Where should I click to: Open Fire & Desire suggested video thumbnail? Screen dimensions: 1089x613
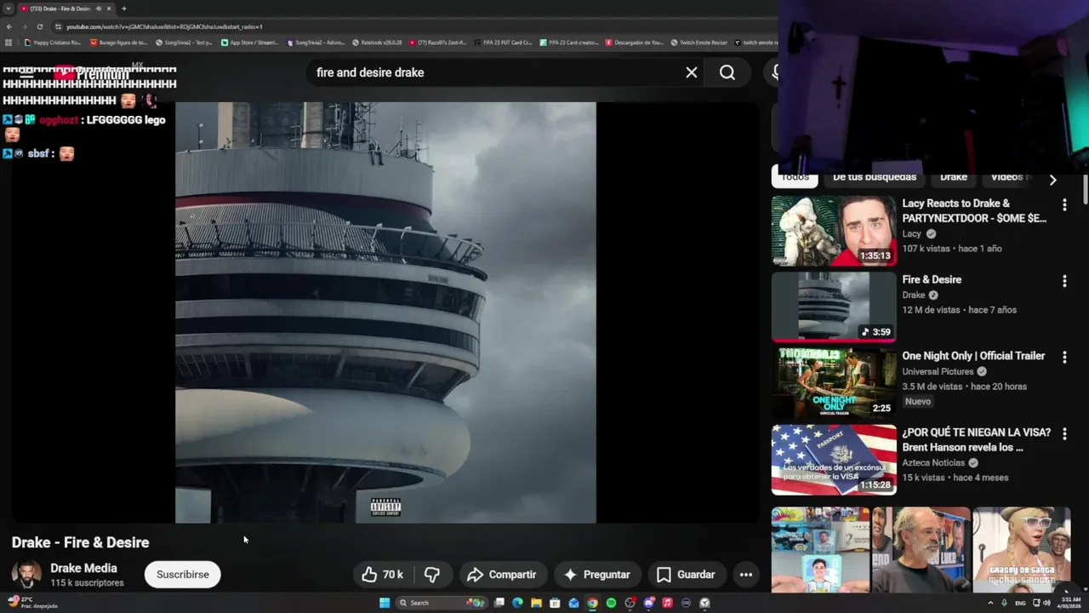click(x=834, y=306)
